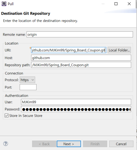Viewport: 137px width, 150px height.
Task: Click the 'Protocol:' label
Action: pyautogui.click(x=12, y=80)
